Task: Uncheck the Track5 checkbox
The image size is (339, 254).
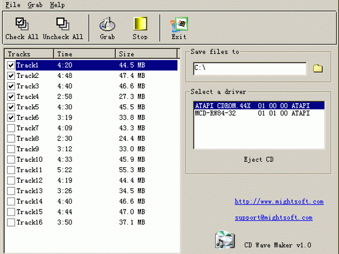Action: [x=11, y=107]
